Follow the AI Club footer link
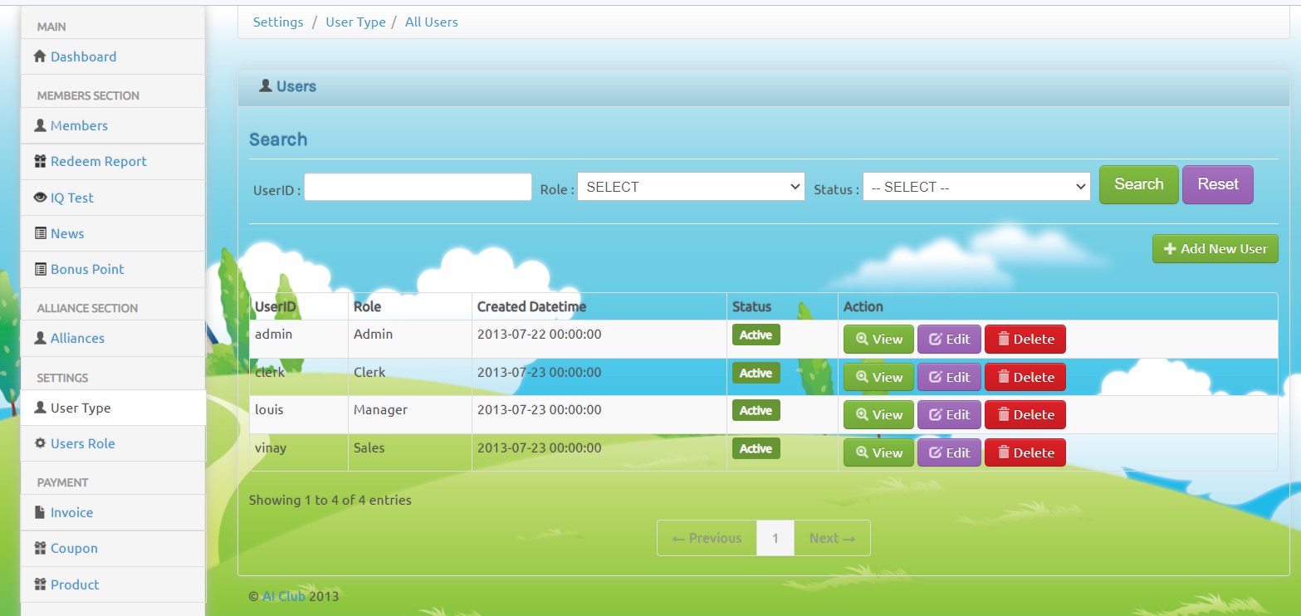The width and height of the screenshot is (1301, 616). (x=284, y=596)
